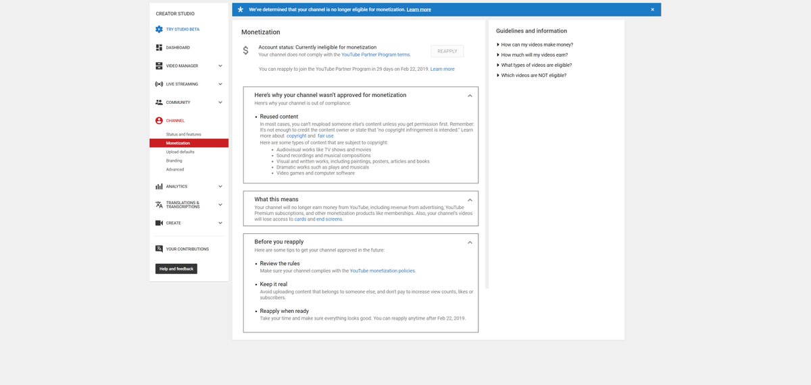The width and height of the screenshot is (811, 385).
Task: Open the copyright link under Reused content
Action: click(297, 136)
